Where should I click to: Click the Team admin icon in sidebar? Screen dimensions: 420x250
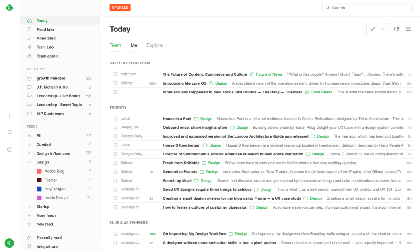pos(29,56)
